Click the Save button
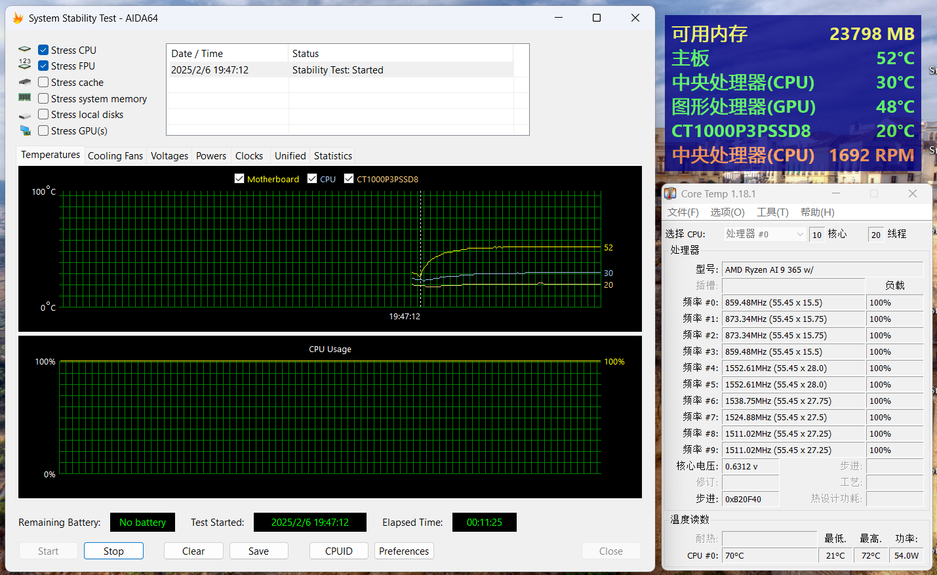 click(258, 551)
